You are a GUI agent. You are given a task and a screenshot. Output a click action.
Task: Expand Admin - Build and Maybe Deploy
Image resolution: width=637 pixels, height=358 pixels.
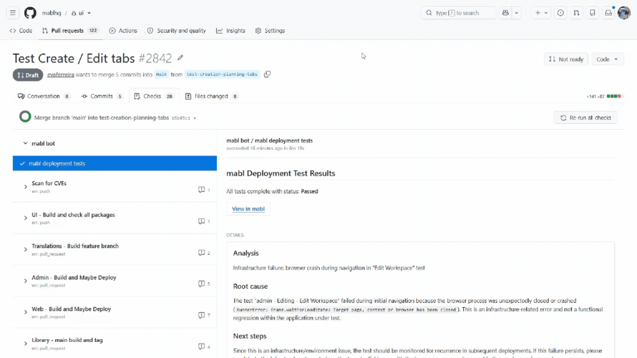(25, 281)
